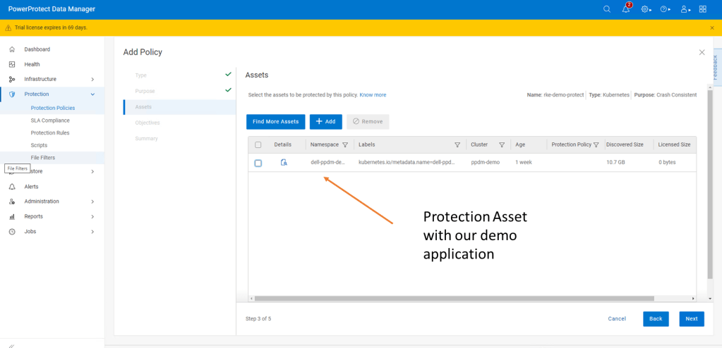Dismiss the trial license warning banner
The width and height of the screenshot is (722, 348).
point(711,27)
